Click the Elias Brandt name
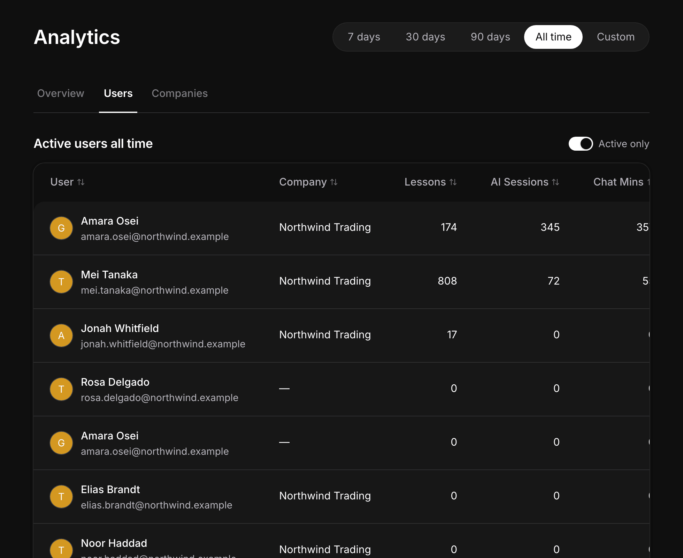Screen dimensions: 683x558 tap(110, 490)
